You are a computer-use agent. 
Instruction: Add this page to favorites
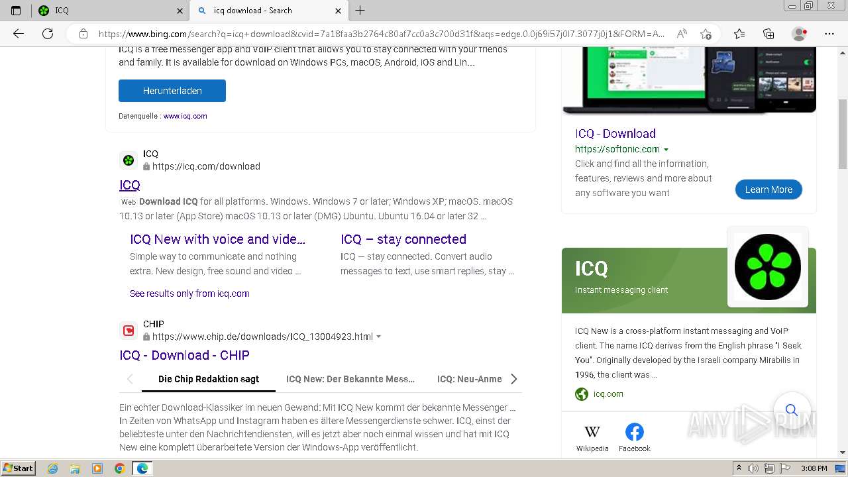(x=706, y=34)
